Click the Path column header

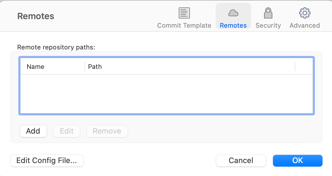(x=95, y=67)
